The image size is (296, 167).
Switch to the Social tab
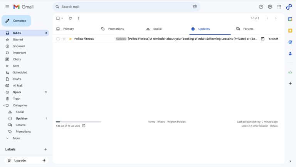pyautogui.click(x=157, y=29)
